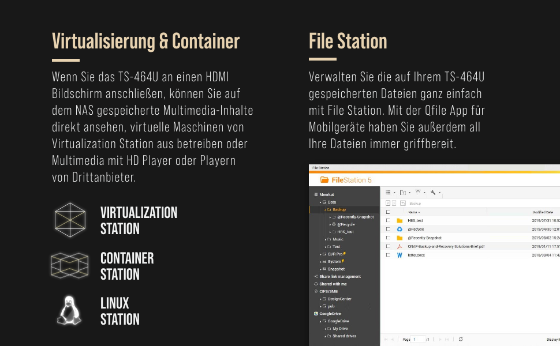Click the refresh icon in pagination bar
Image resolution: width=560 pixels, height=346 pixels.
coord(461,339)
